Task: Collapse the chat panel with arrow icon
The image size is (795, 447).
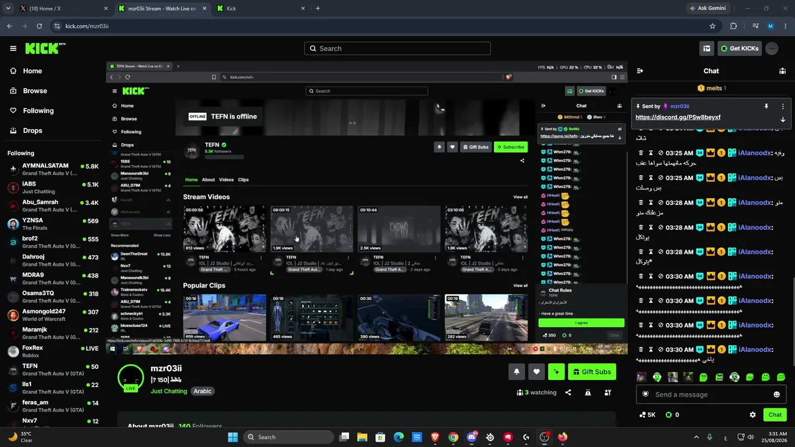Action: tap(640, 71)
